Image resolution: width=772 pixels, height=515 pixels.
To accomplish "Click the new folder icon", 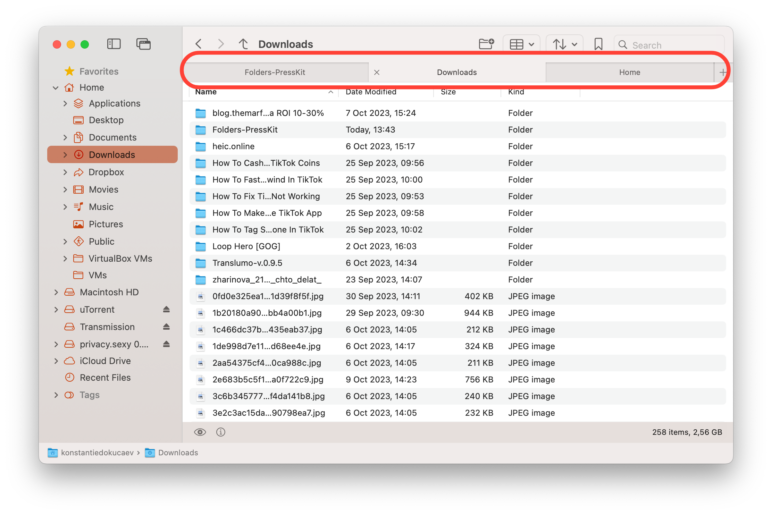I will (x=486, y=44).
